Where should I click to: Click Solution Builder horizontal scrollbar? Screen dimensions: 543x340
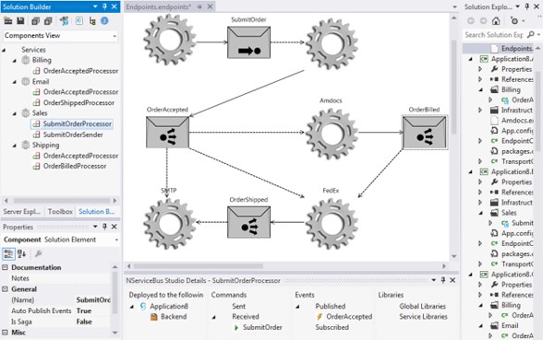(62, 201)
